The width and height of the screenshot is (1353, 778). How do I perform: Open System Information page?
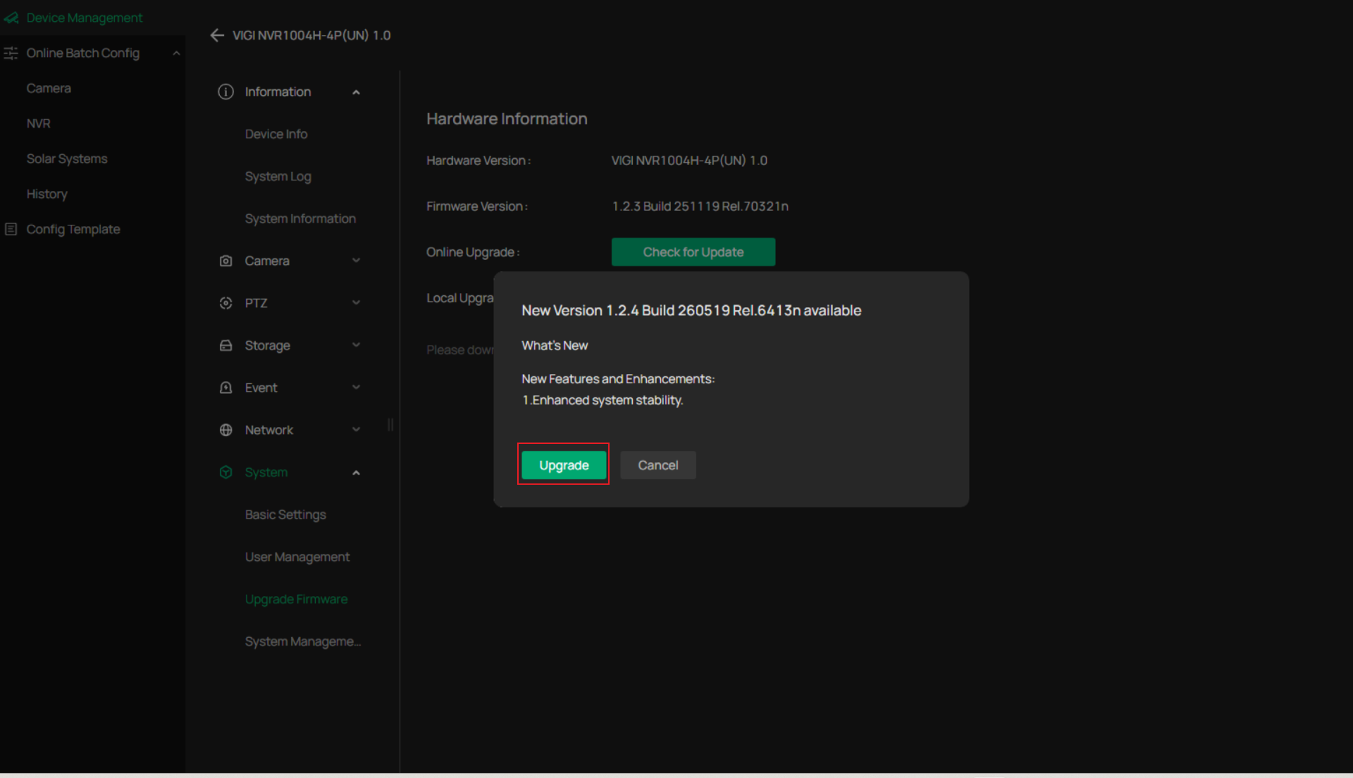[x=300, y=219]
